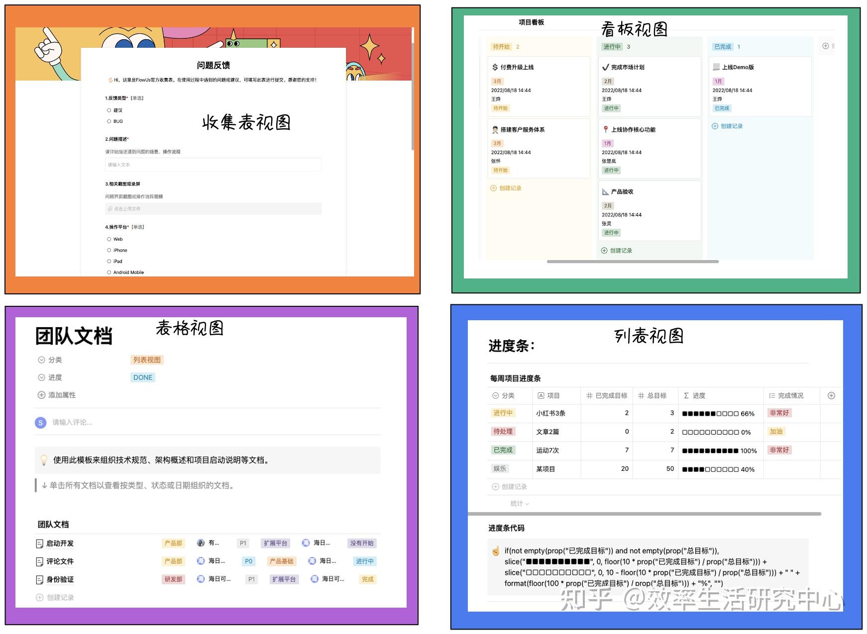Select the 建议 radio option
This screenshot has height=634, width=867.
pos(109,110)
